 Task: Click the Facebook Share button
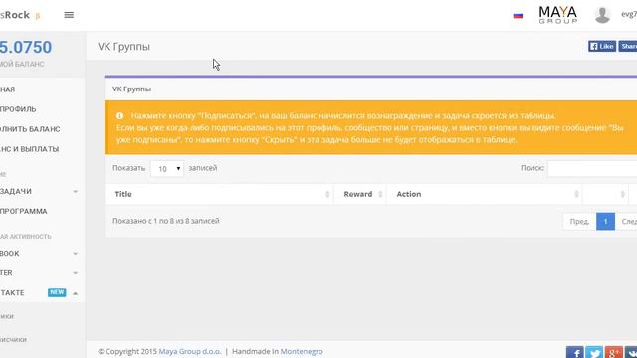(x=628, y=46)
